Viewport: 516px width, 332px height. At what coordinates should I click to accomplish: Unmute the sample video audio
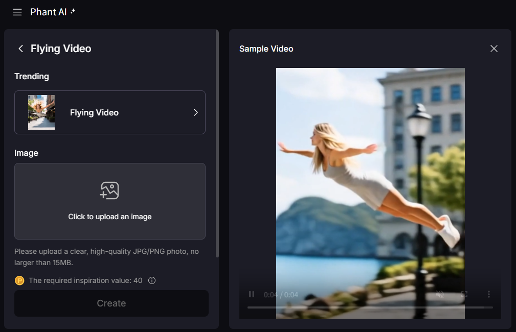(440, 294)
